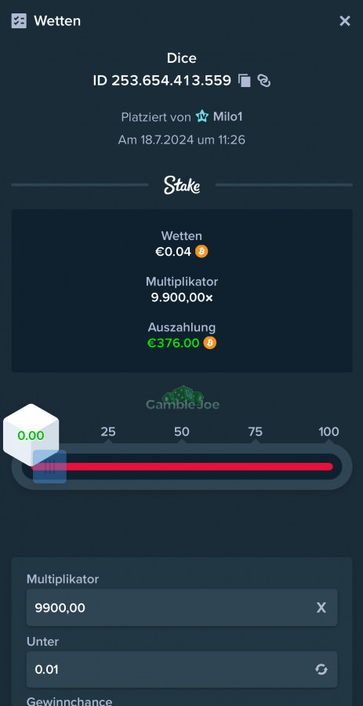Click the Bitcoin icon next to €0.04
Screen dimensions: 363x706
click(x=201, y=251)
